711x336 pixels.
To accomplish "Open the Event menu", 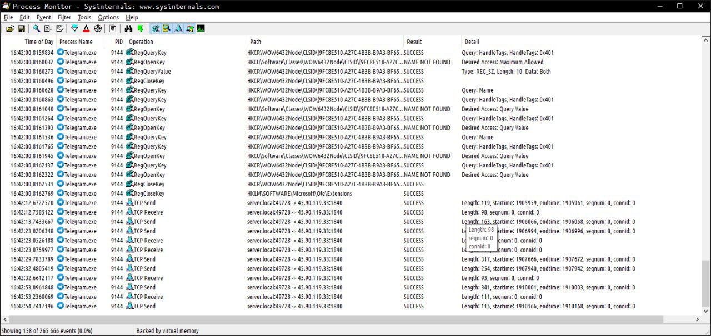I will 43,17.
